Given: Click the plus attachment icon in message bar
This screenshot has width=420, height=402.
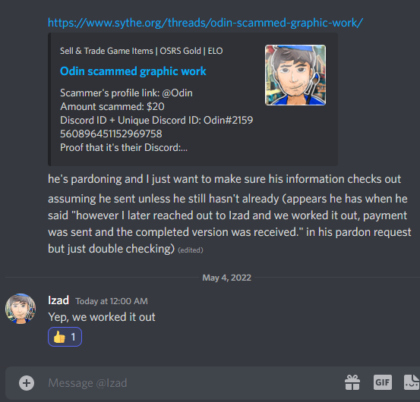Looking at the screenshot, I should [27, 383].
